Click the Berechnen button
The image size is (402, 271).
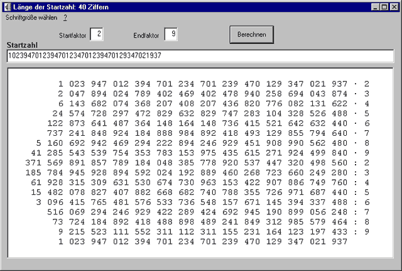(x=251, y=35)
